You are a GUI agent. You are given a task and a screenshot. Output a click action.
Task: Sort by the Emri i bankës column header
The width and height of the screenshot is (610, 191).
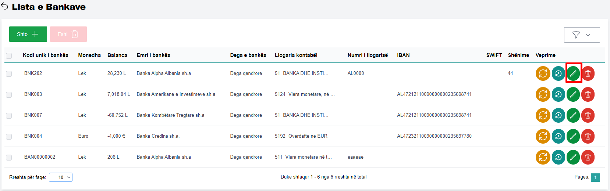153,55
